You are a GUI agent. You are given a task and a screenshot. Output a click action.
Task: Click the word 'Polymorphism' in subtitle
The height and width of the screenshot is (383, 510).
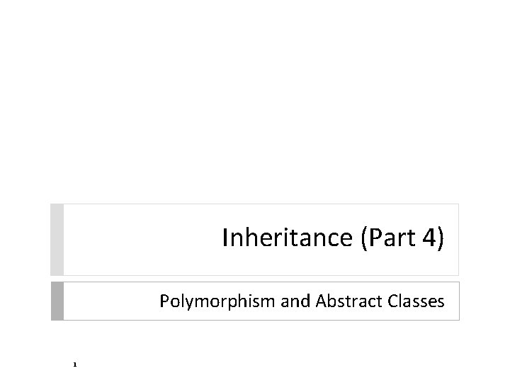207,301
